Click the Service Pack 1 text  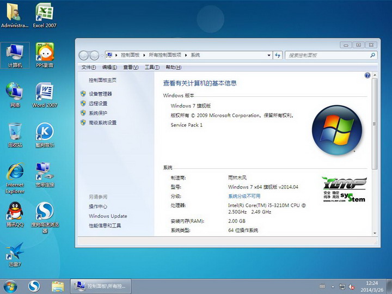click(x=187, y=125)
